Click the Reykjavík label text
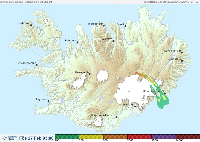200x142 pixels. click(42, 99)
